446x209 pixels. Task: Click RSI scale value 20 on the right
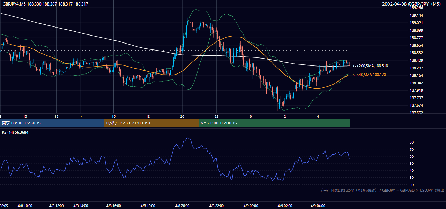coord(411,185)
